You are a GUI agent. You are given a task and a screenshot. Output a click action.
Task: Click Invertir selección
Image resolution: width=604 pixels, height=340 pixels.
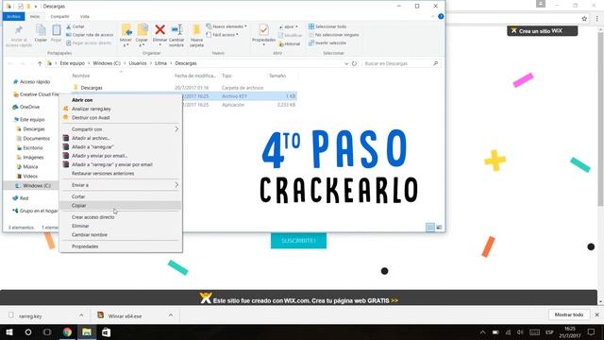coord(327,43)
